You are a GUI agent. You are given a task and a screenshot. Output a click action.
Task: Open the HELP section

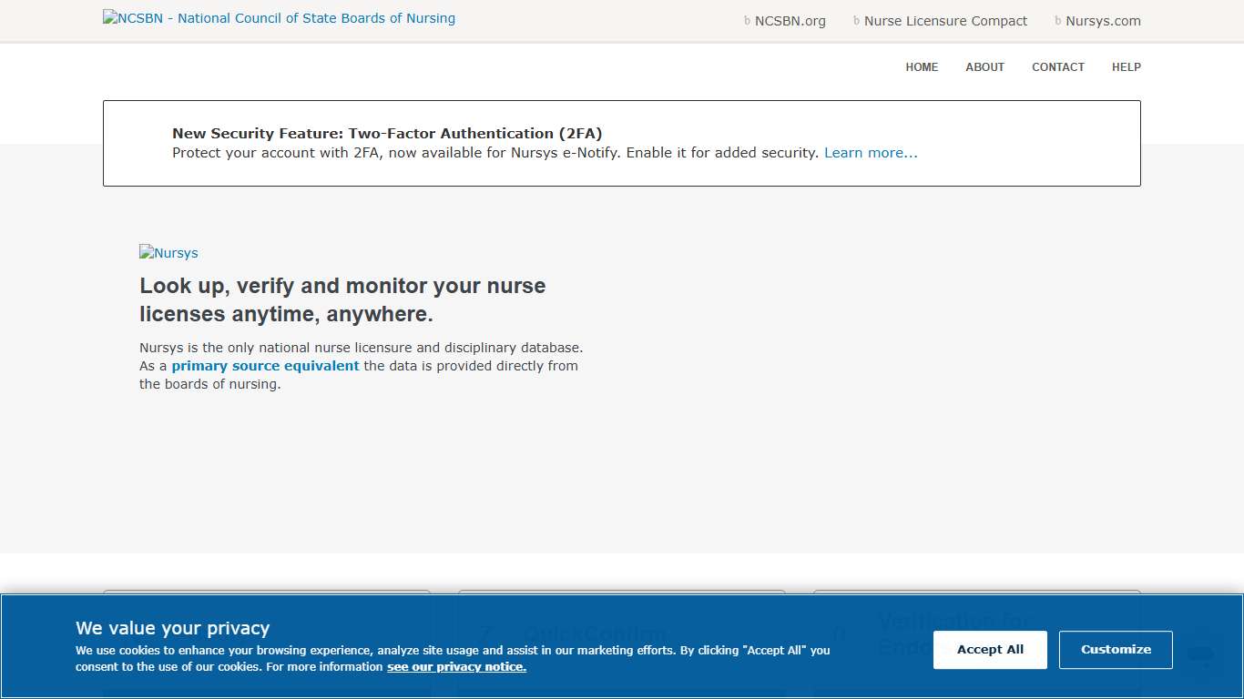1127,66
